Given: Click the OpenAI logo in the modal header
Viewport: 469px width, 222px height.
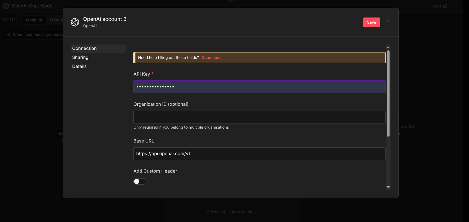Looking at the screenshot, I should 75,22.
